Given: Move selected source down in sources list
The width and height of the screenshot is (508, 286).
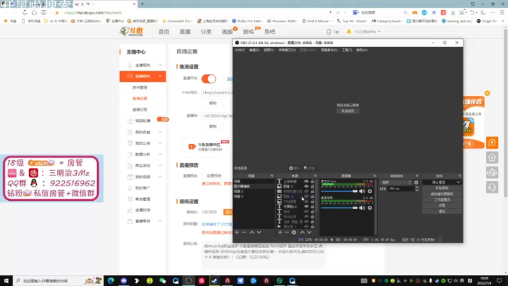Looking at the screenshot, I should tap(309, 232).
